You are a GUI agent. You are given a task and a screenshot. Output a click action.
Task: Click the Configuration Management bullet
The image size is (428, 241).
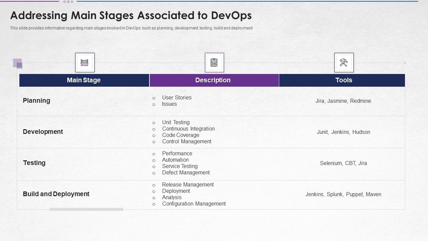coord(194,204)
